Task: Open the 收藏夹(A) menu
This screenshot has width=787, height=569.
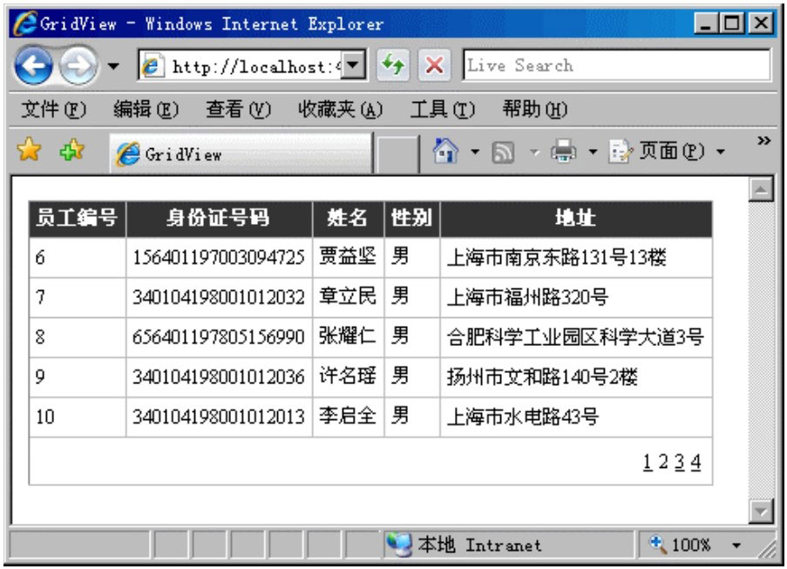Action: [340, 109]
